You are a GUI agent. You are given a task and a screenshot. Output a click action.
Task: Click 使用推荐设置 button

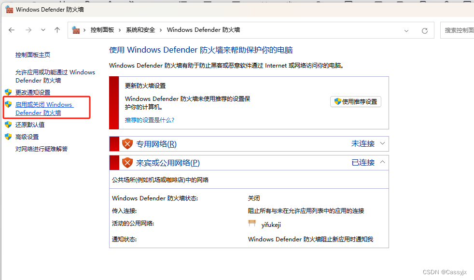click(x=355, y=101)
